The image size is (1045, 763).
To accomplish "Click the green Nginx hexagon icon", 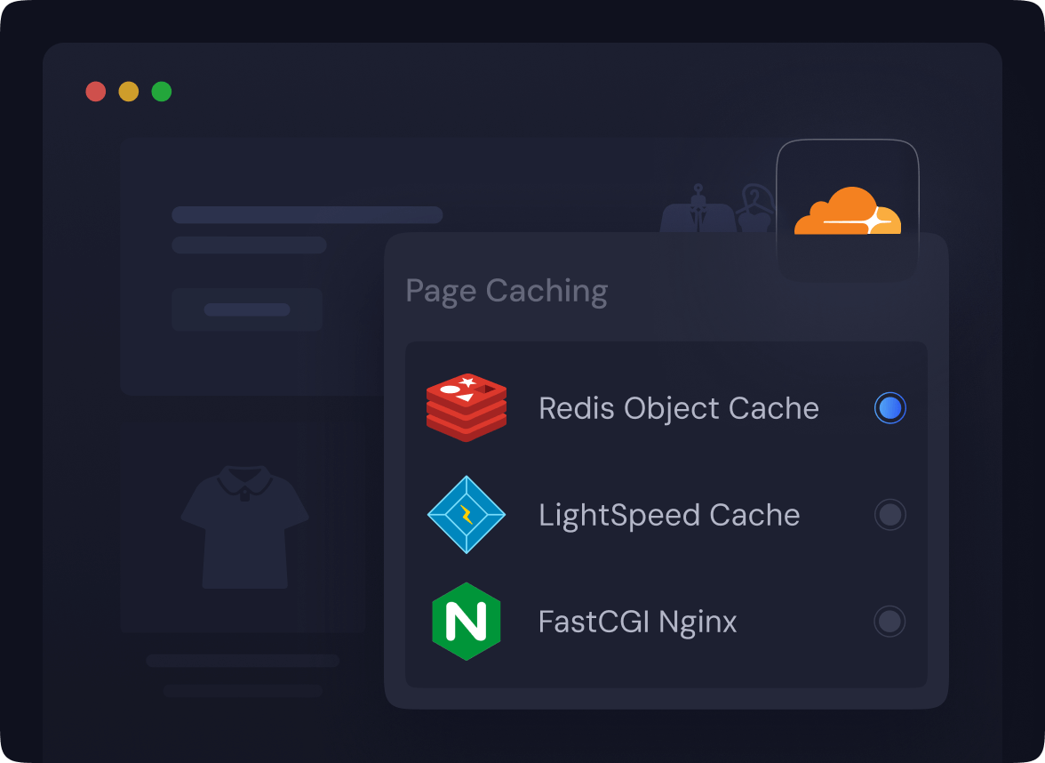I will [466, 621].
